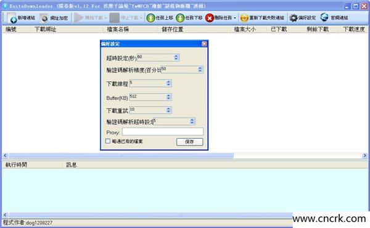Click the 執行時間 column header in log panel
Viewport: 370px width, 228px height.
tap(32, 165)
